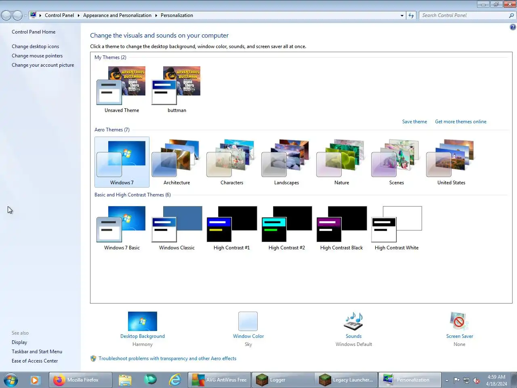
Task: Open the Display link under See also
Action: [x=19, y=342]
